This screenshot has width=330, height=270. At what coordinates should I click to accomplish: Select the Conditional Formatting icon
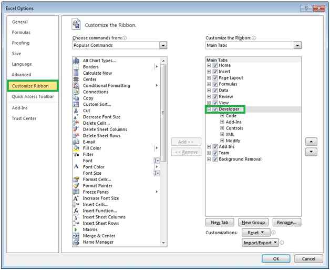tap(76, 86)
